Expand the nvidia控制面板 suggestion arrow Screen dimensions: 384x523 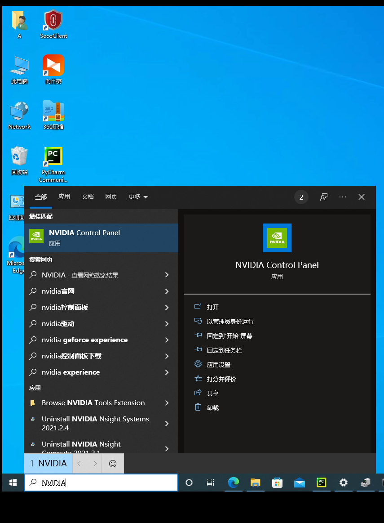pyautogui.click(x=167, y=308)
